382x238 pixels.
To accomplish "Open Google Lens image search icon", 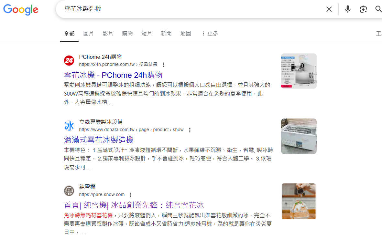I will pos(363,9).
